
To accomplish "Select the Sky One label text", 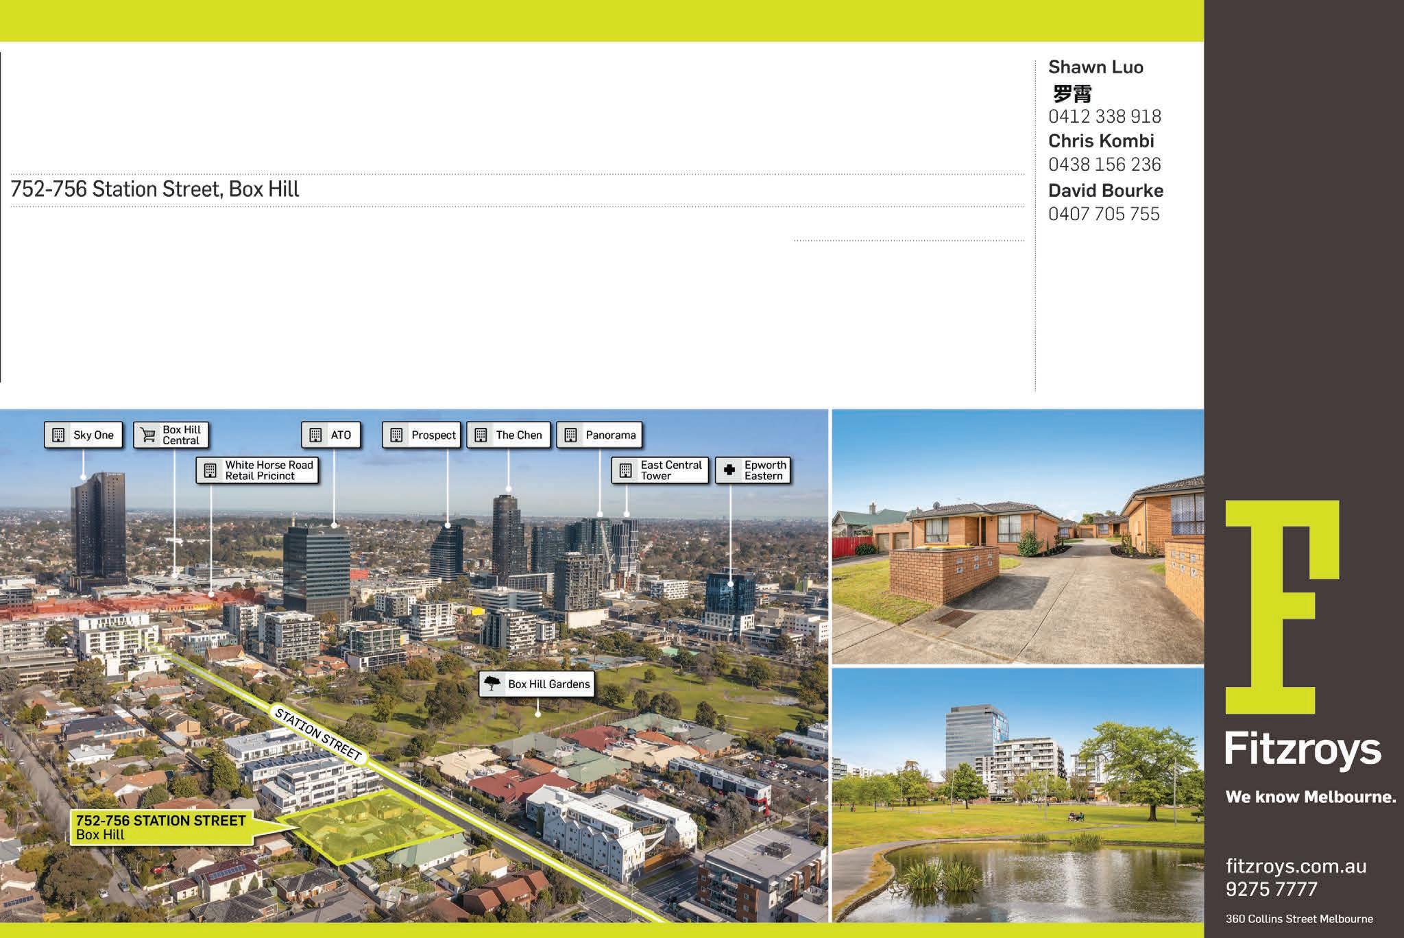I will (x=93, y=435).
